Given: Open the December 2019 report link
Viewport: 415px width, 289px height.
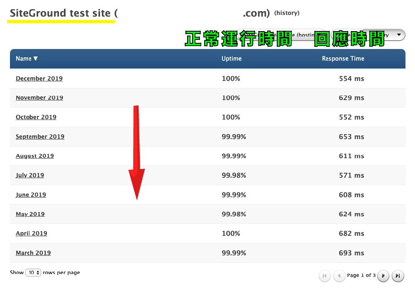Looking at the screenshot, I should (x=39, y=78).
